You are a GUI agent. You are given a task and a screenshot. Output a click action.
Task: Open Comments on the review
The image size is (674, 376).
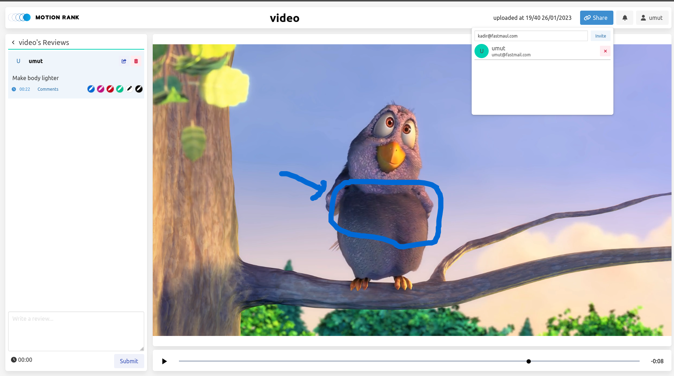click(x=48, y=89)
